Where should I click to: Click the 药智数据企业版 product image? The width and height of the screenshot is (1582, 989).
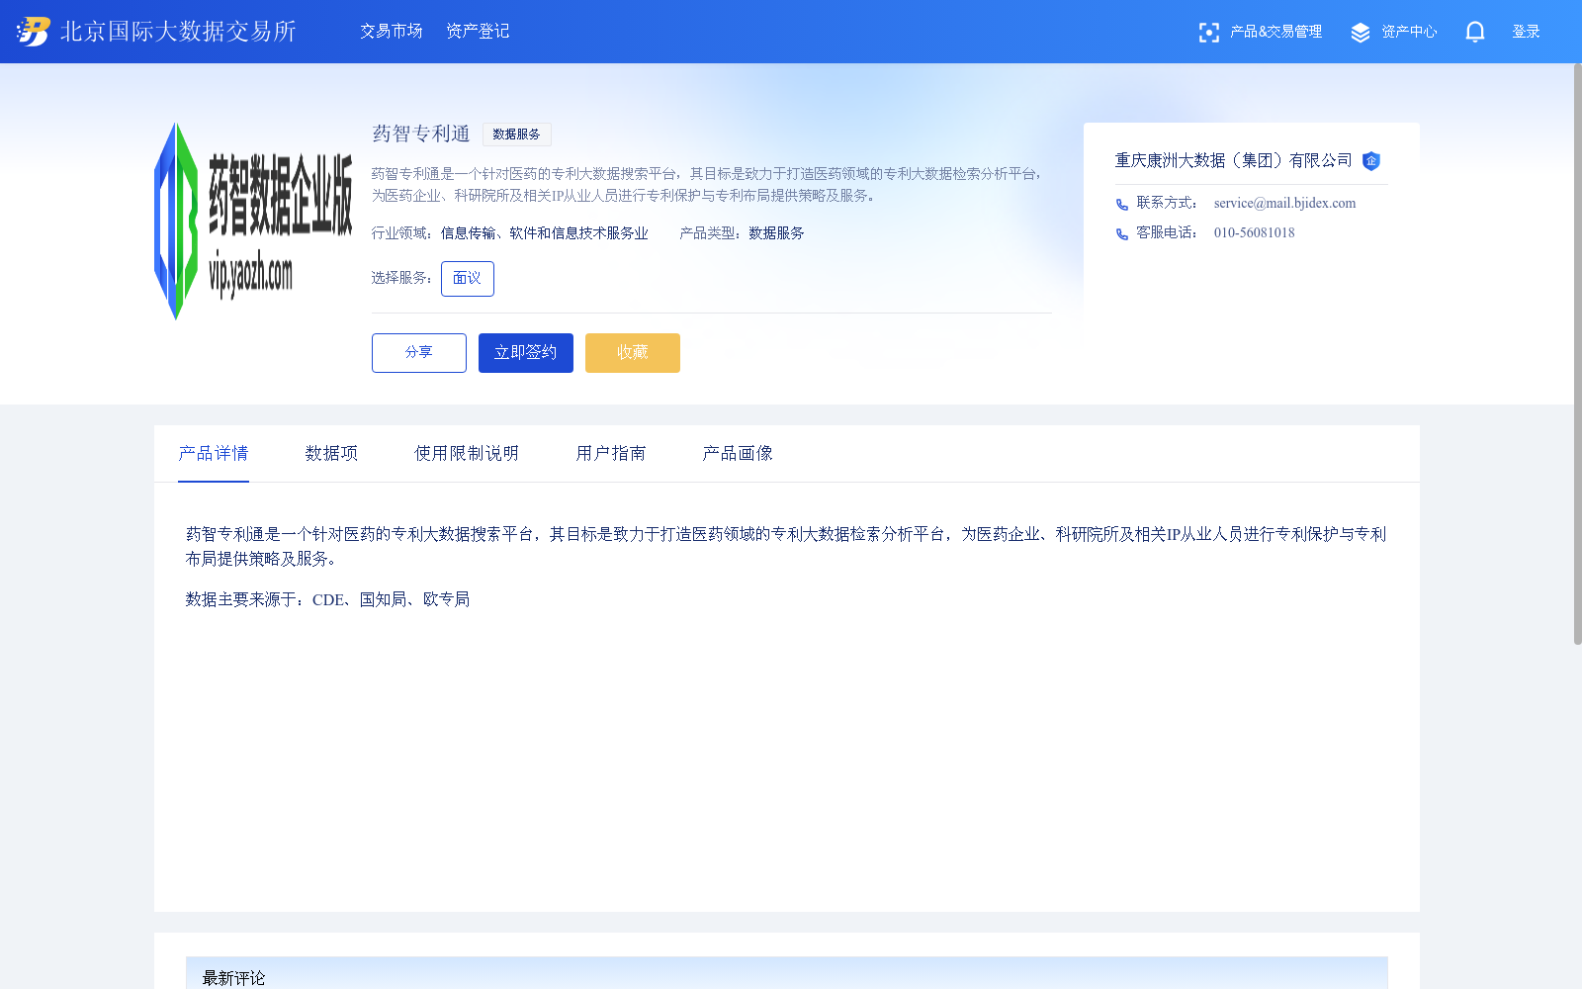pos(253,222)
